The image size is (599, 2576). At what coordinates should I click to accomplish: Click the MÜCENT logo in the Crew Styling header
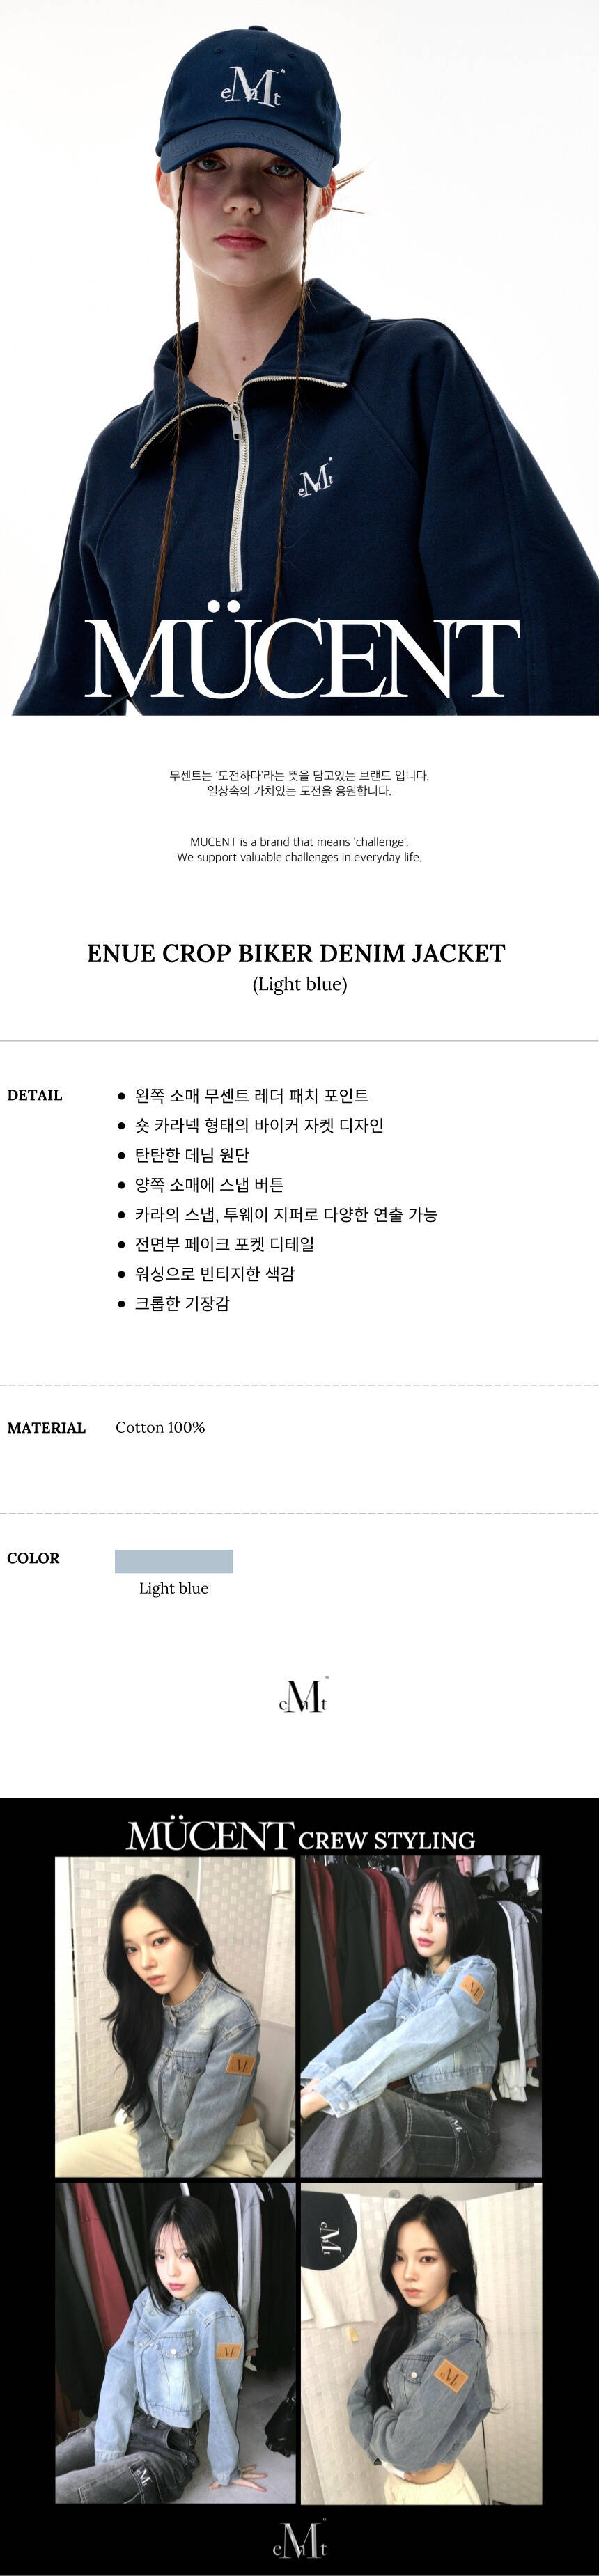tap(209, 1837)
